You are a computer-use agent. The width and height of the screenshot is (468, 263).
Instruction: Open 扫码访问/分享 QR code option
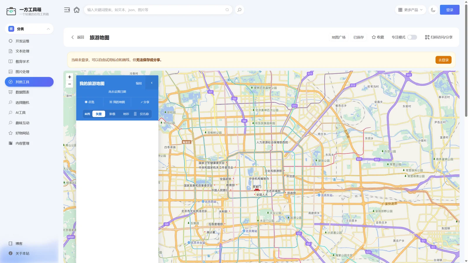[439, 37]
